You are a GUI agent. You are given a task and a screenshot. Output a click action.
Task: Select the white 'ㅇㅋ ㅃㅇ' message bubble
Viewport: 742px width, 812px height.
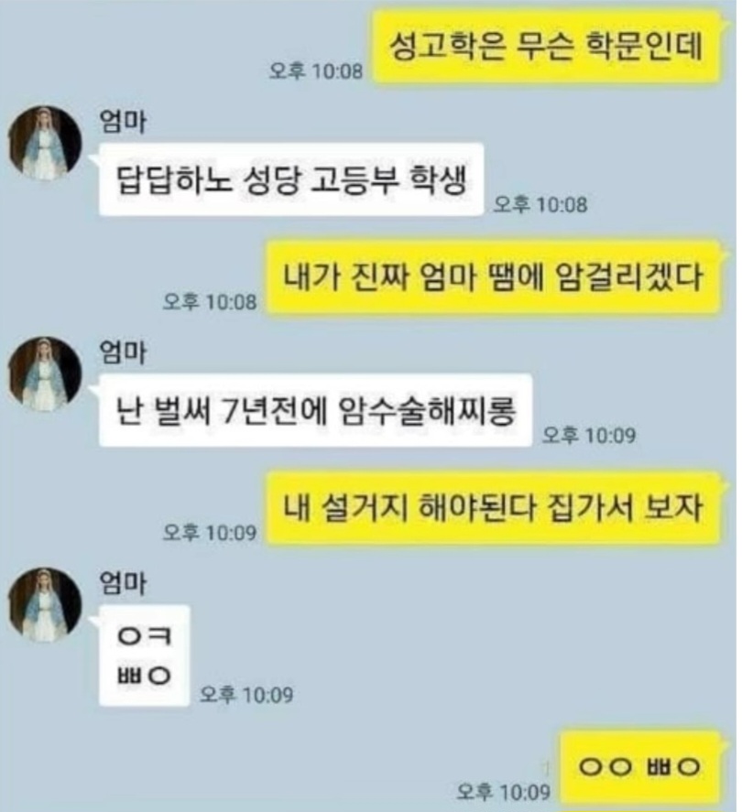144,655
